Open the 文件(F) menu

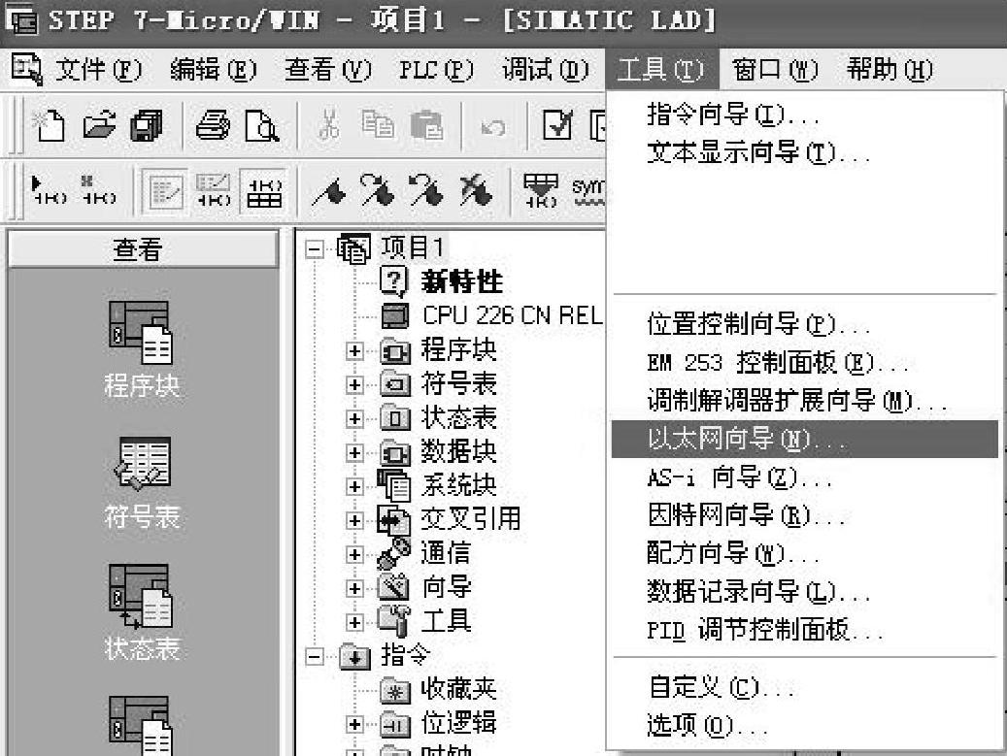click(x=98, y=69)
